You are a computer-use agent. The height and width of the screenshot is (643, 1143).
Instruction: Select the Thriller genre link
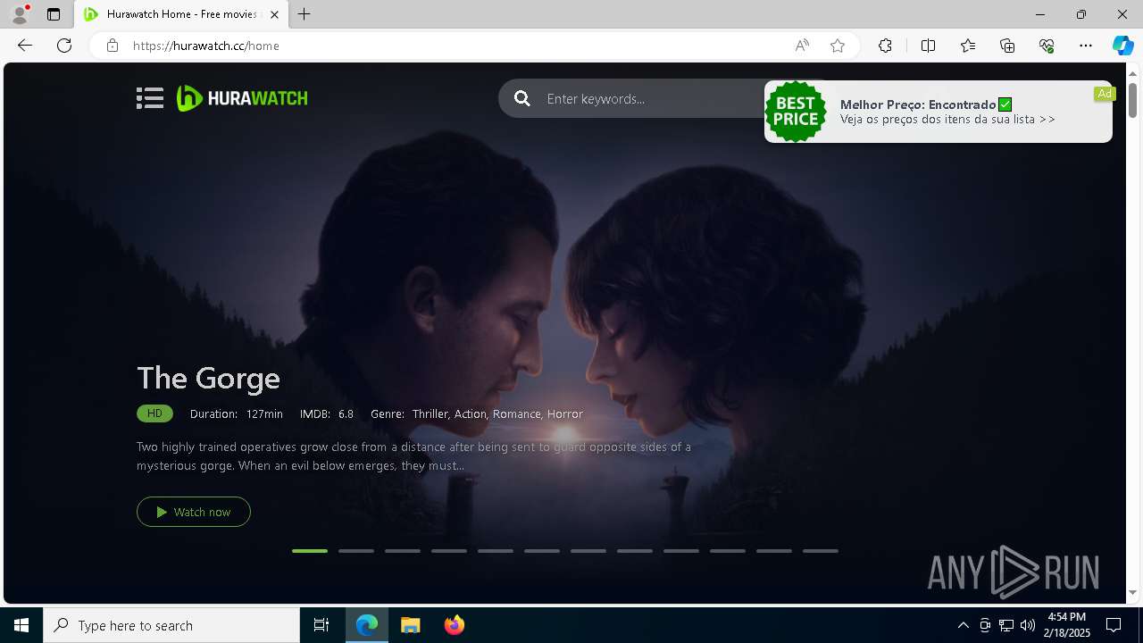[x=430, y=413]
